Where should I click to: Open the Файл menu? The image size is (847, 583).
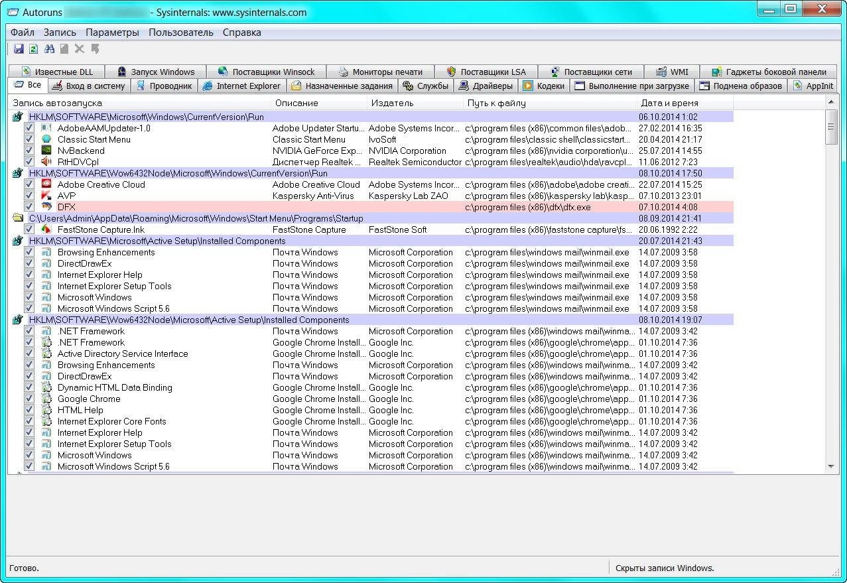(x=23, y=32)
